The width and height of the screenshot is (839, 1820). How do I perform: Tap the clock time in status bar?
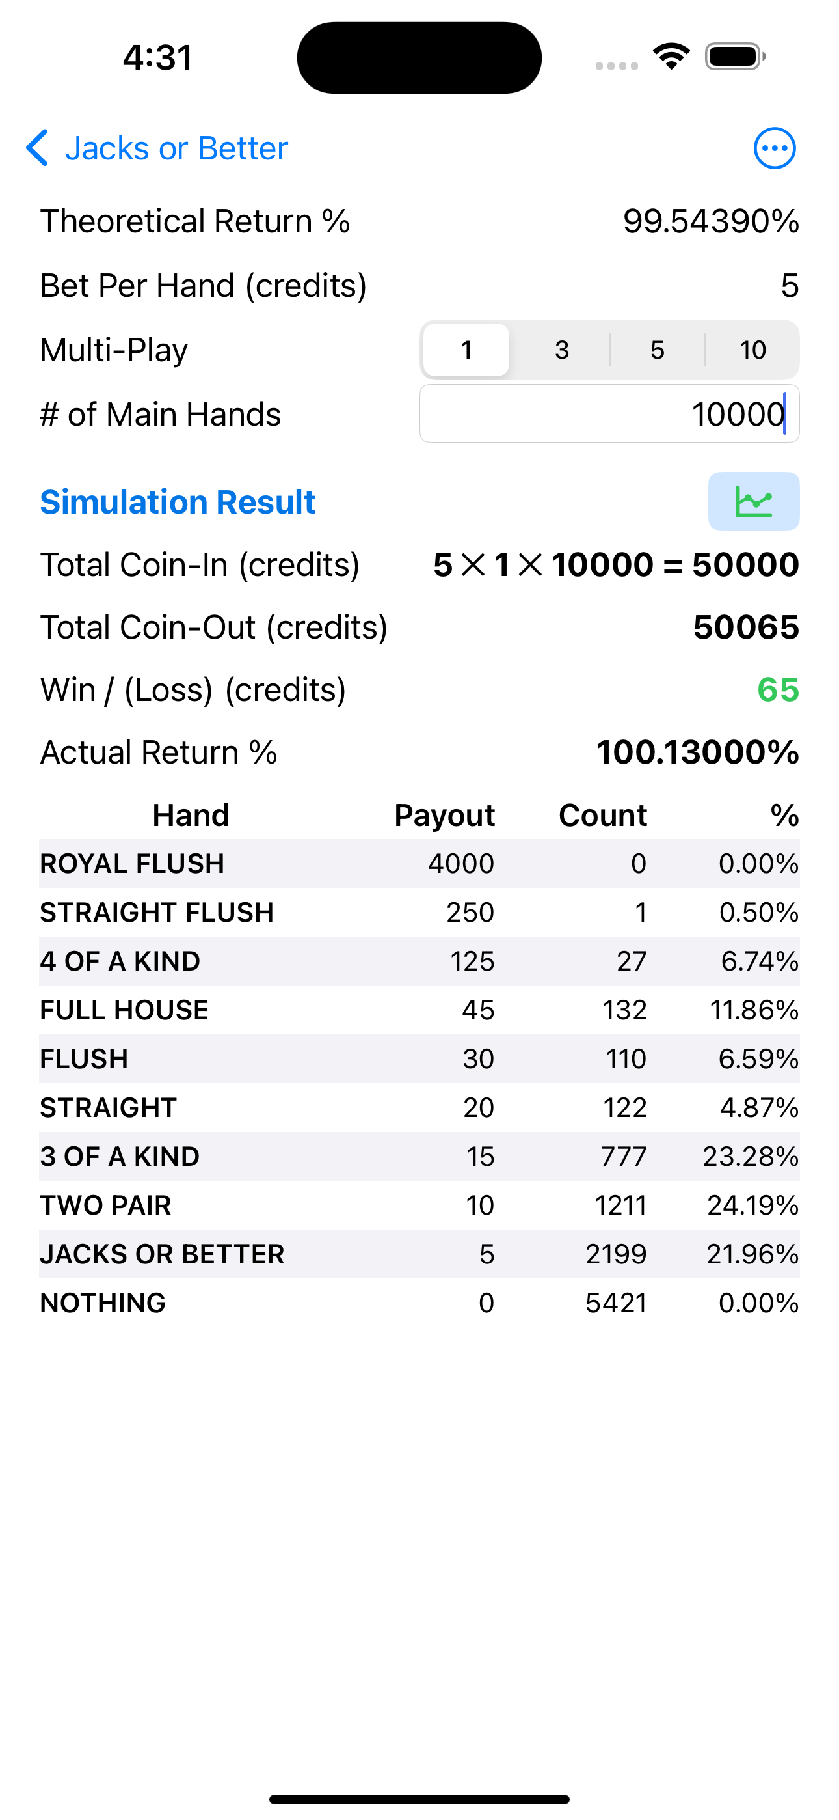coord(157,58)
